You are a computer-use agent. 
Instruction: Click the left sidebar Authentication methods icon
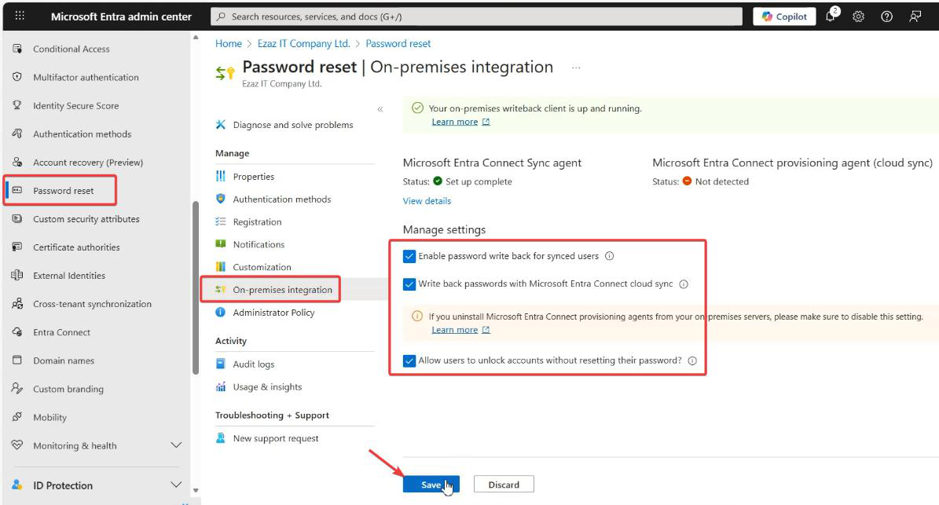click(17, 134)
